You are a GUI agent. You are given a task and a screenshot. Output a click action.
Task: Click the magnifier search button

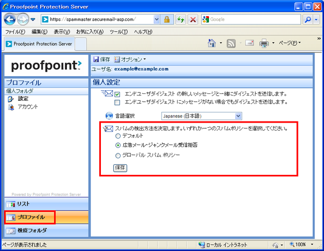coord(308,20)
